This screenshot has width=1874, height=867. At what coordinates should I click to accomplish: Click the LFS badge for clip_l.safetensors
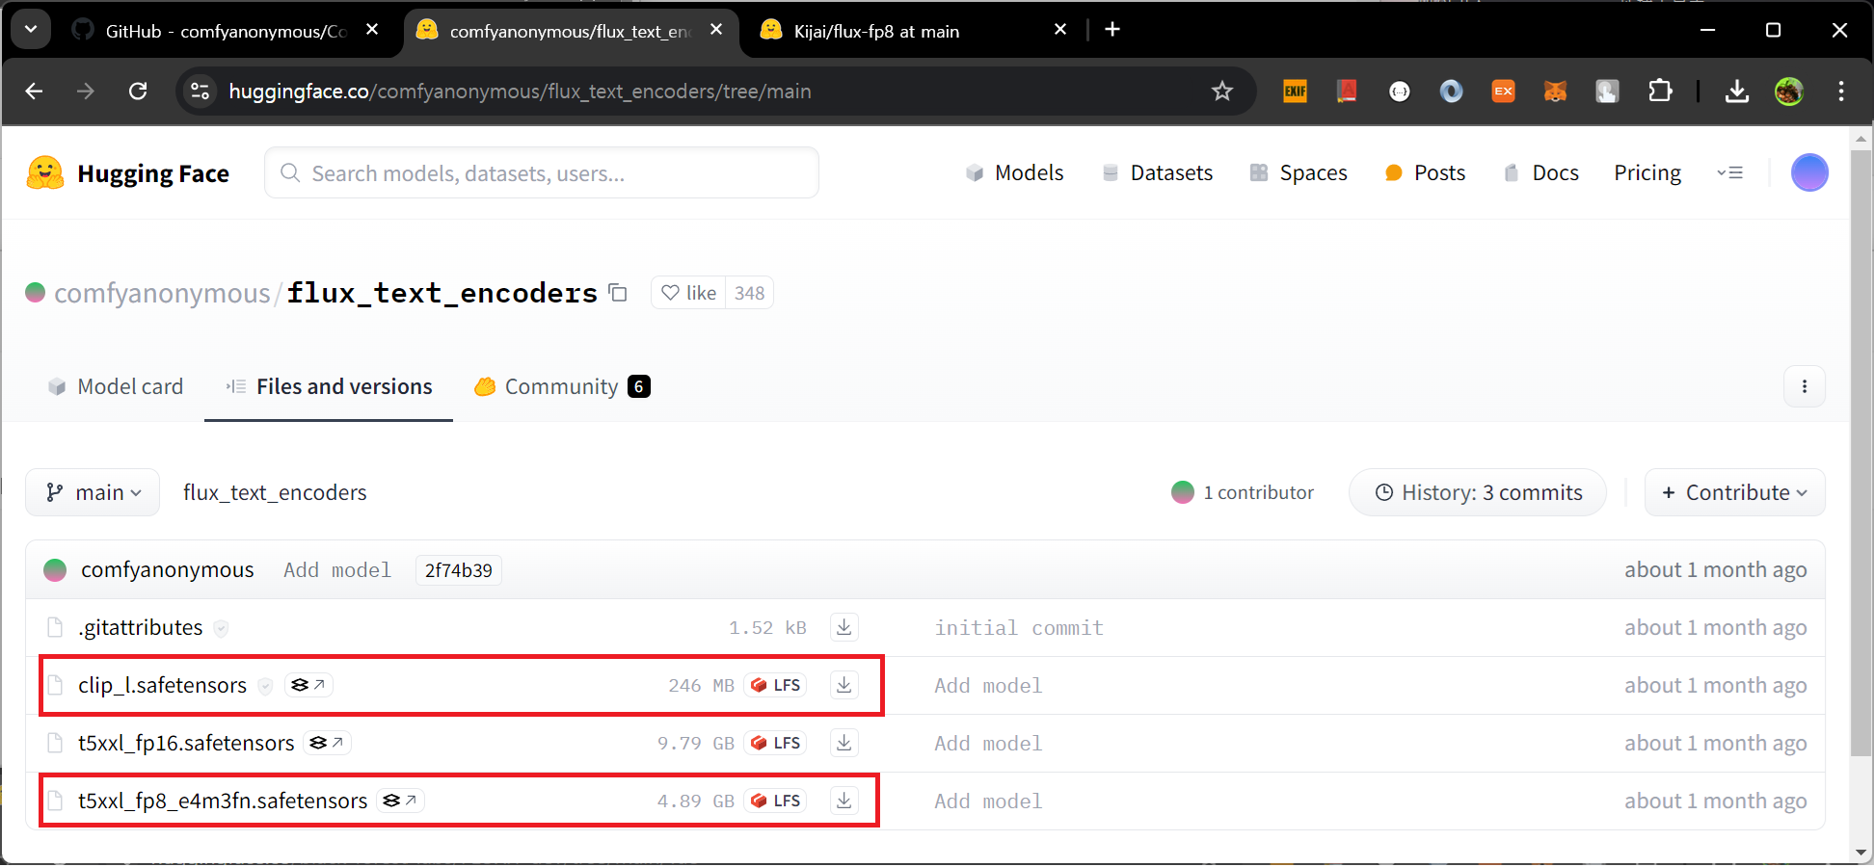775,686
